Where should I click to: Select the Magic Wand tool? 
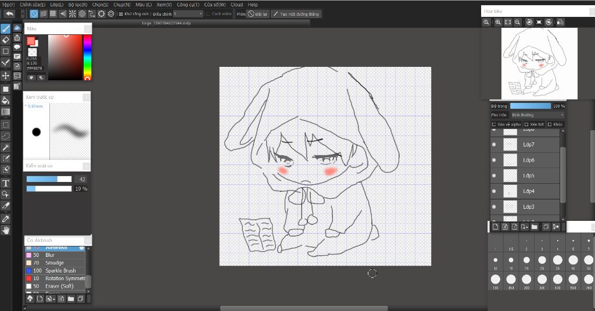5,147
